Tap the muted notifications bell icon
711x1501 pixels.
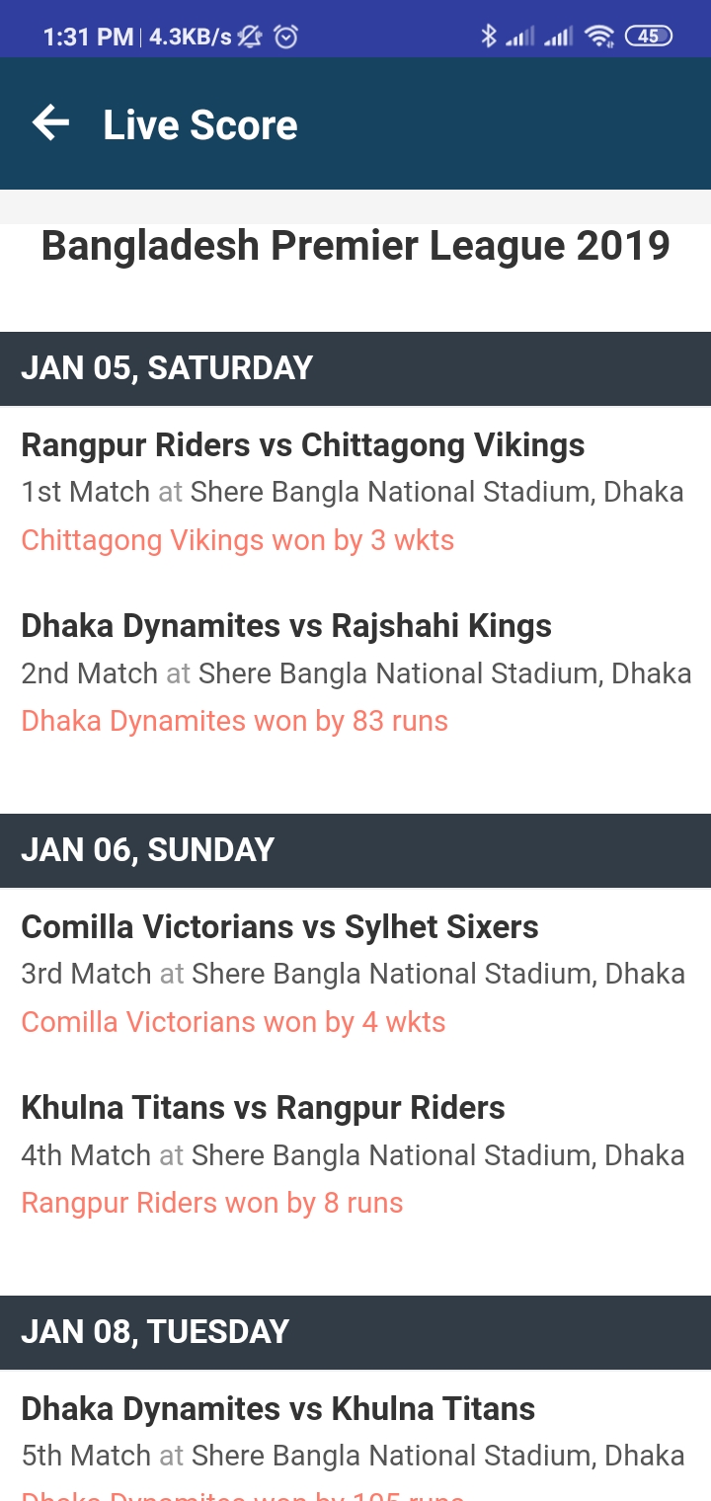pos(251,37)
